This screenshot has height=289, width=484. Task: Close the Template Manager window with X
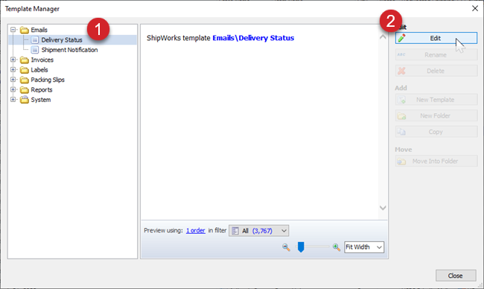tap(475, 8)
